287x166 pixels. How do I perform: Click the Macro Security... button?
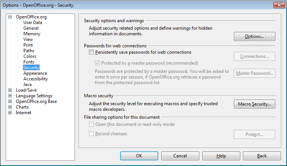254,104
